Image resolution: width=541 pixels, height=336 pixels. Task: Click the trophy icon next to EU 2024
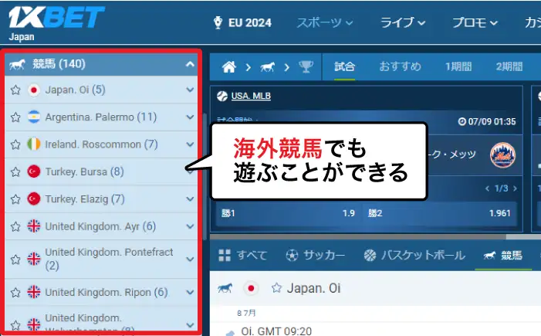pyautogui.click(x=218, y=23)
